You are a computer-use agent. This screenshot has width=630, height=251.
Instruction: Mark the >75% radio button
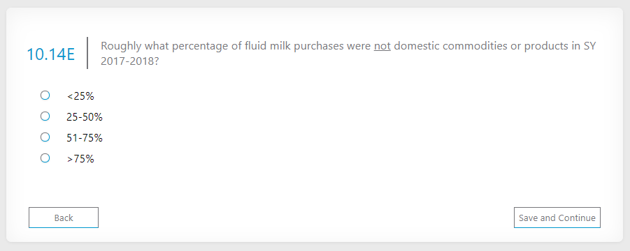[45, 158]
